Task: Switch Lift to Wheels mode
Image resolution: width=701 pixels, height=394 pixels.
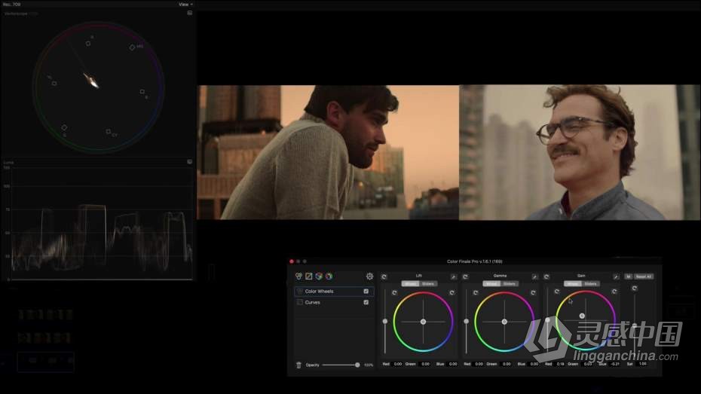Action: click(410, 284)
